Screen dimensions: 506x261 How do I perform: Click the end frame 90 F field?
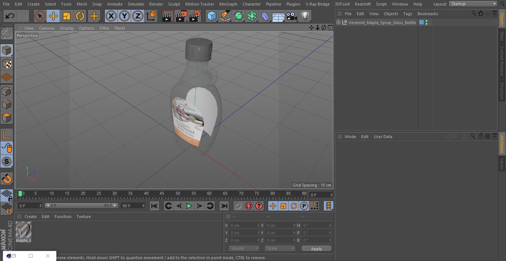[x=133, y=205]
